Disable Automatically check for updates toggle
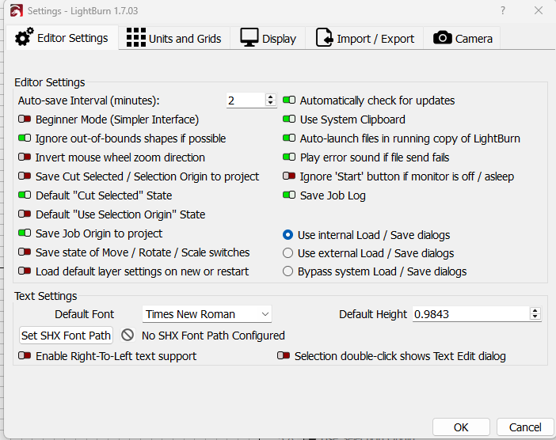556x440 pixels. coord(289,101)
